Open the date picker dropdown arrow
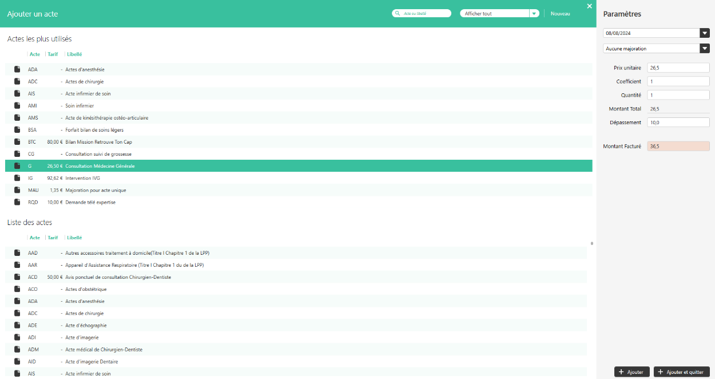Viewport: 715px width, 379px height. [x=705, y=33]
